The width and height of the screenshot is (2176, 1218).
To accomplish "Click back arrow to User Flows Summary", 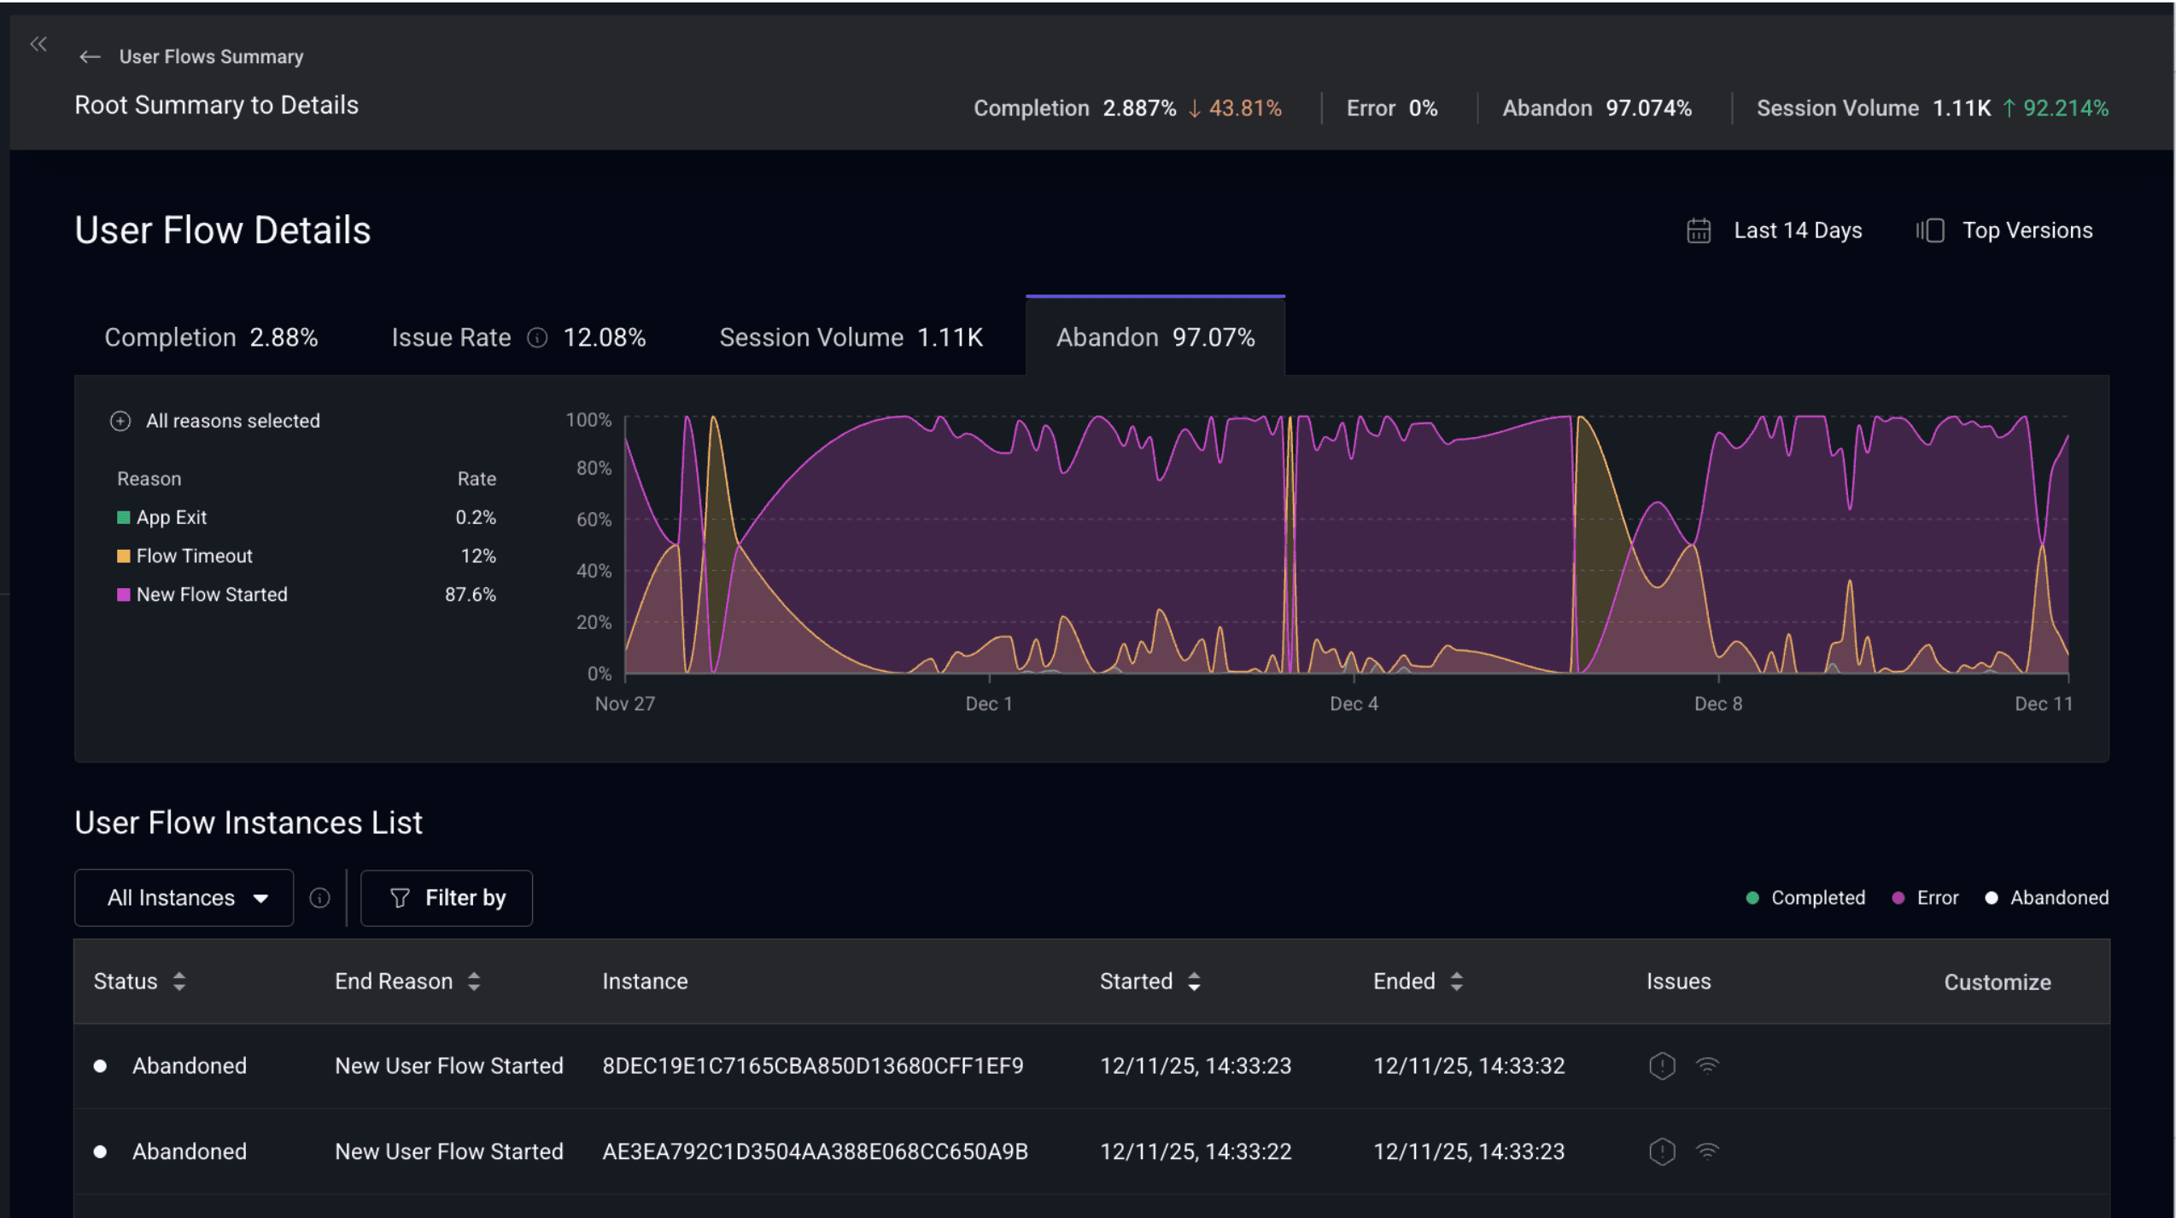I will pyautogui.click(x=90, y=57).
